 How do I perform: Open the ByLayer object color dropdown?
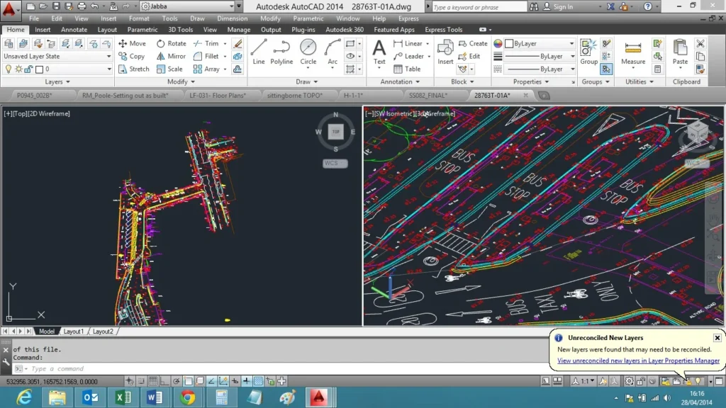click(539, 43)
